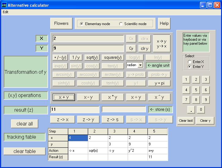Click the result (z) field showing 11

pos(75,110)
